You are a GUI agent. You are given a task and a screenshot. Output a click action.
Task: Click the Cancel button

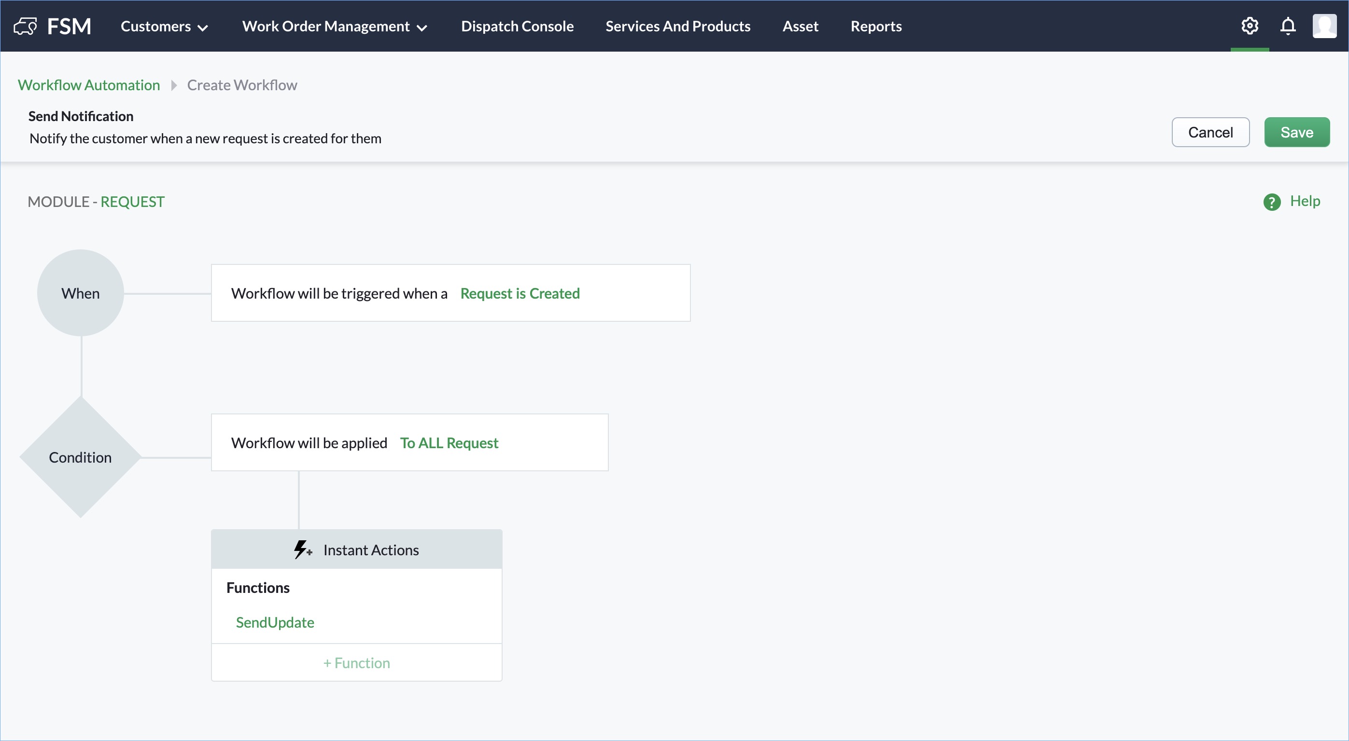coord(1209,132)
